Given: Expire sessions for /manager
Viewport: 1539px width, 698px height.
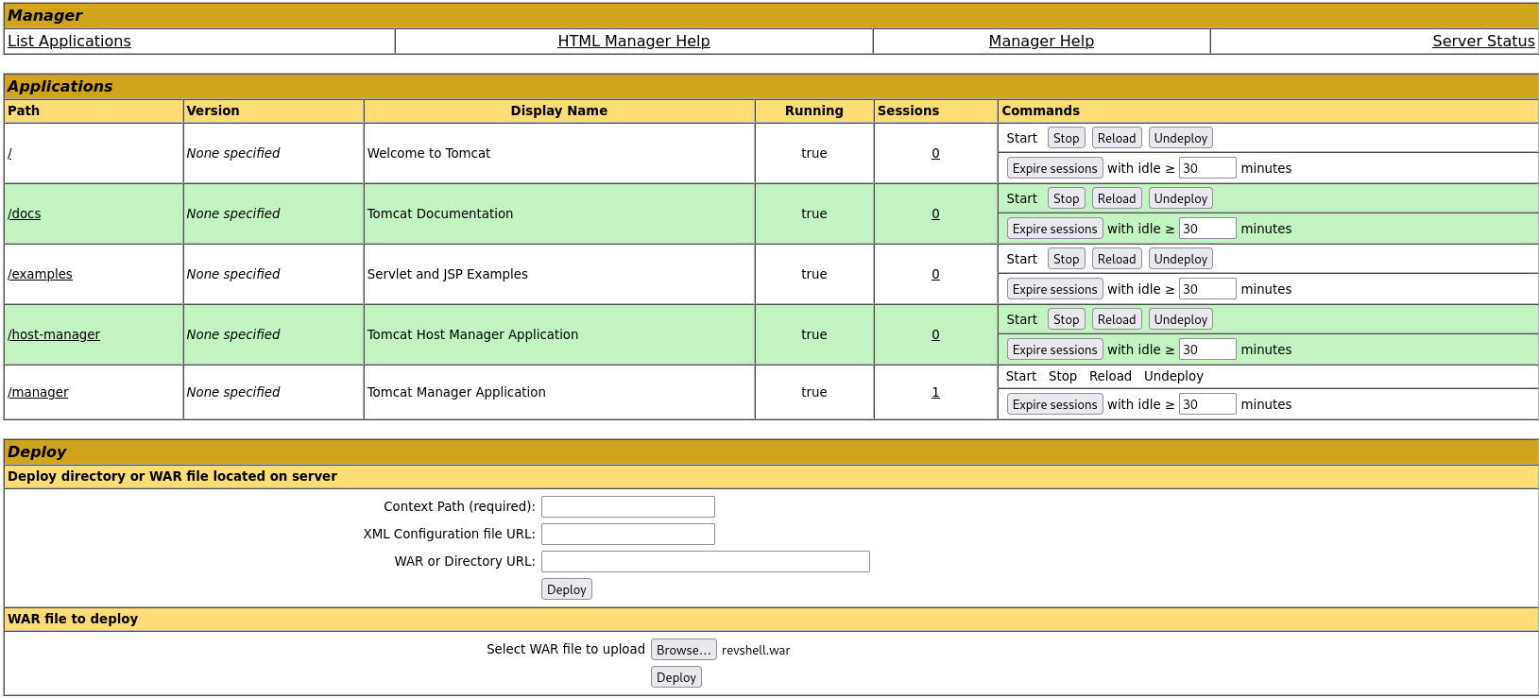Looking at the screenshot, I should pyautogui.click(x=1054, y=404).
